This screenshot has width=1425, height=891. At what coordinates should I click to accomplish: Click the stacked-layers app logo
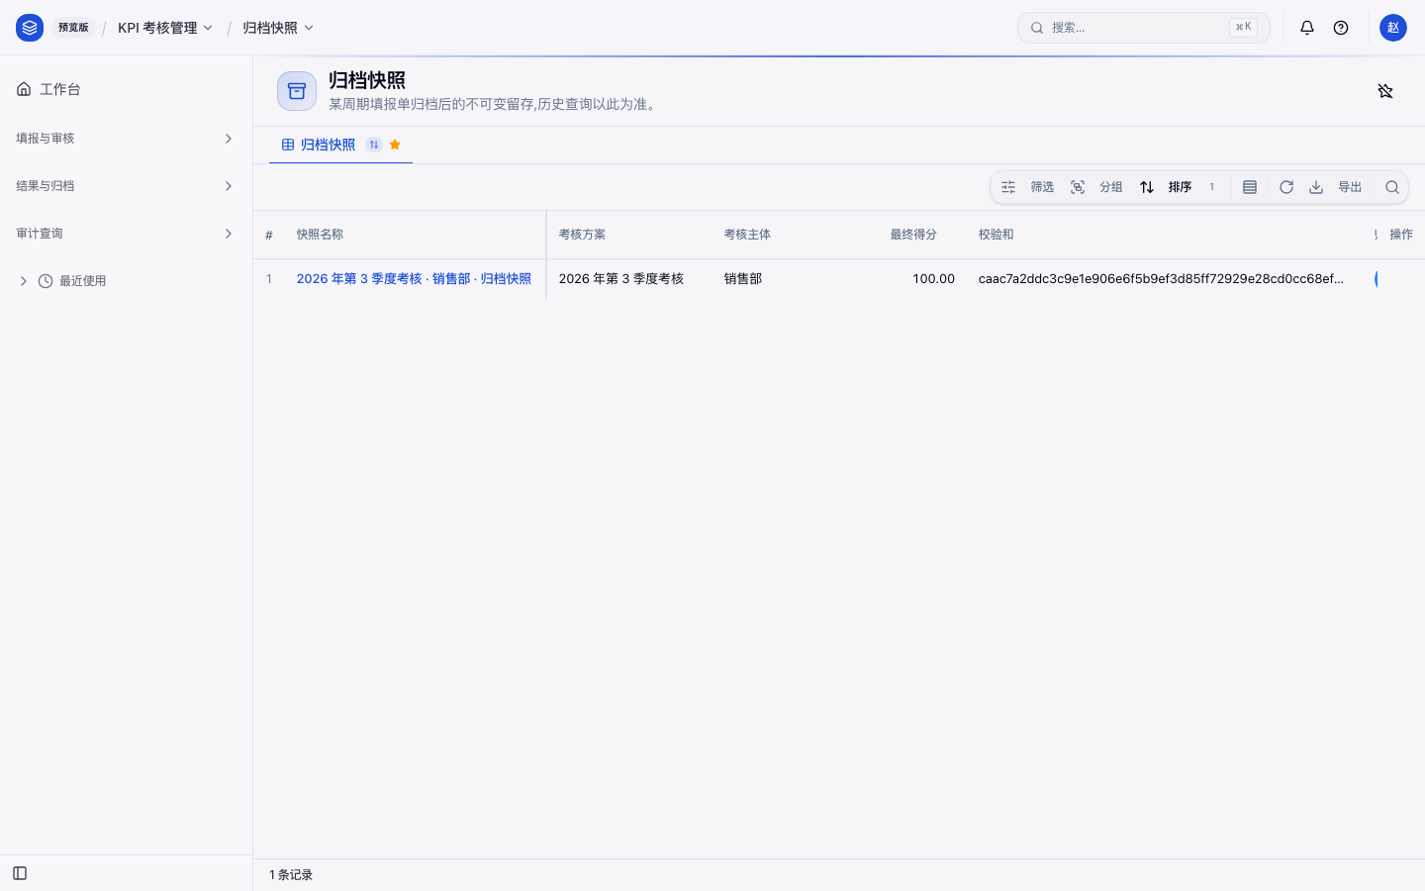[30, 28]
